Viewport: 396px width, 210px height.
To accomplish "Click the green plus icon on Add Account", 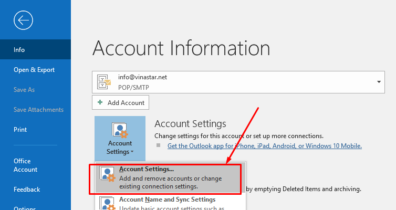I will pos(100,103).
